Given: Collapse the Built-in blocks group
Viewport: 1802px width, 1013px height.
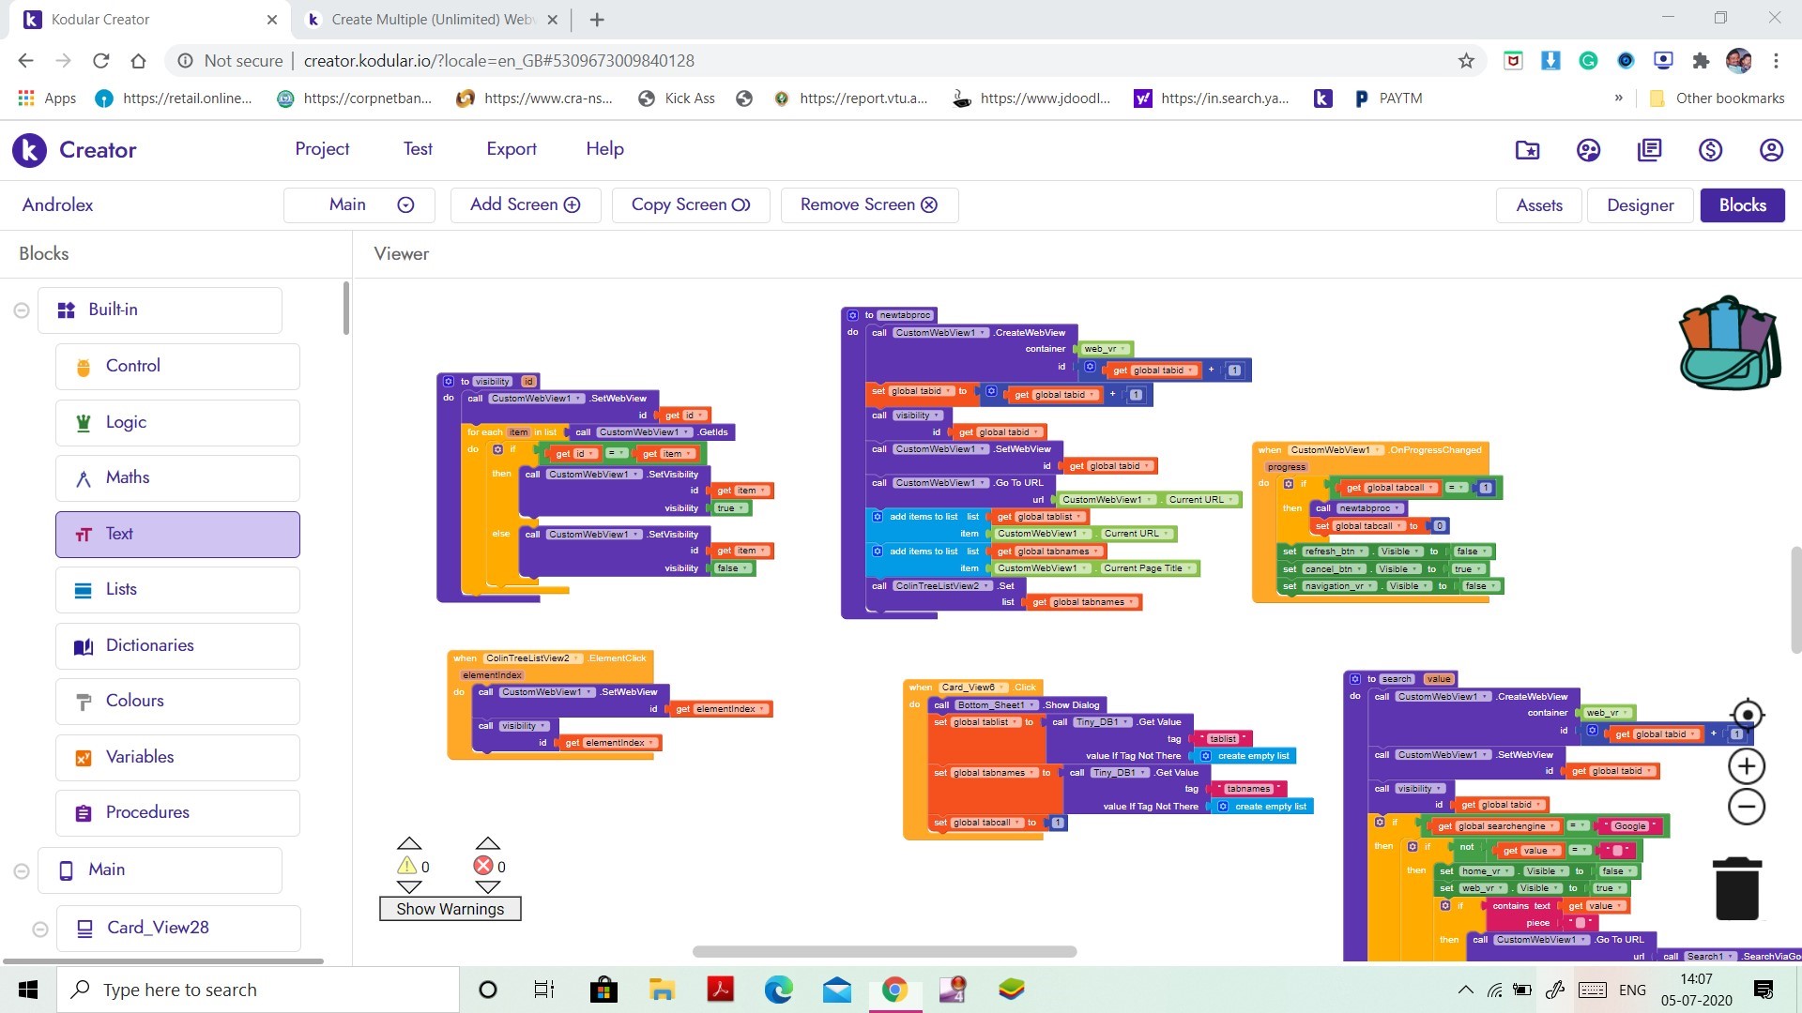Looking at the screenshot, I should click(22, 310).
